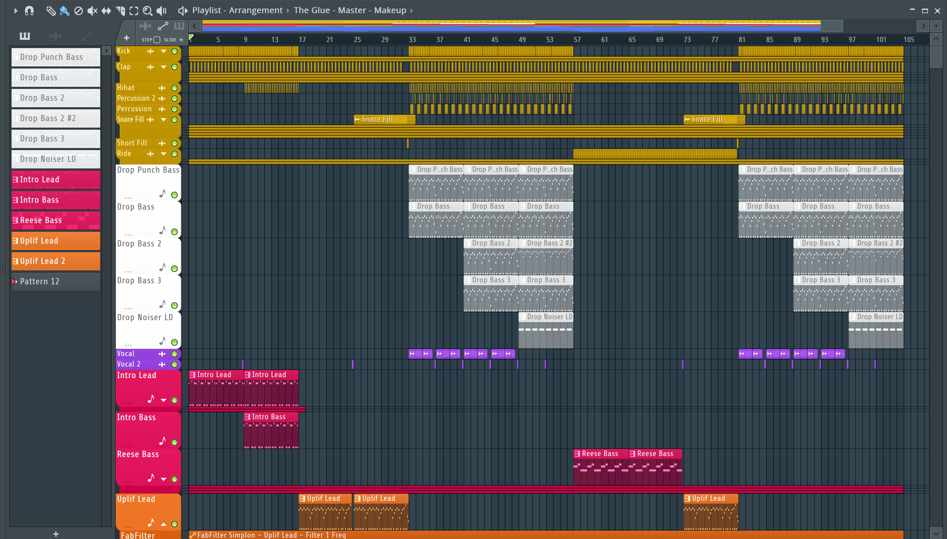Open the Reese Bass track dropdown arrow
The image size is (947, 539).
point(163,479)
